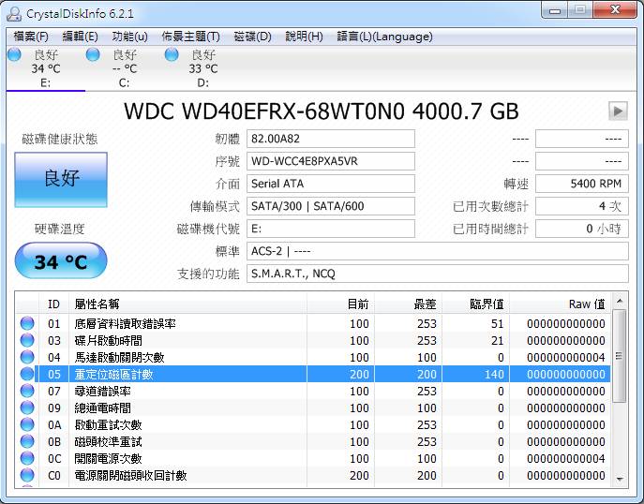Open the 語言(L)(Language) menu
The height and width of the screenshot is (504, 644).
click(384, 37)
